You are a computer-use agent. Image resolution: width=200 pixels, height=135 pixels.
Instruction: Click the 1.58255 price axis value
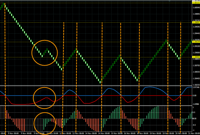tap(196, 85)
